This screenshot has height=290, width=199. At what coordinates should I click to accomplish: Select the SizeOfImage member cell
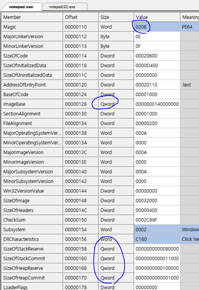pos(32,200)
